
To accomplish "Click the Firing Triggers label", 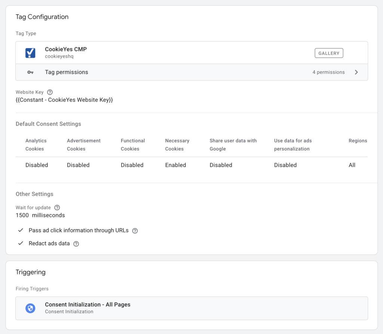I will coord(32,289).
